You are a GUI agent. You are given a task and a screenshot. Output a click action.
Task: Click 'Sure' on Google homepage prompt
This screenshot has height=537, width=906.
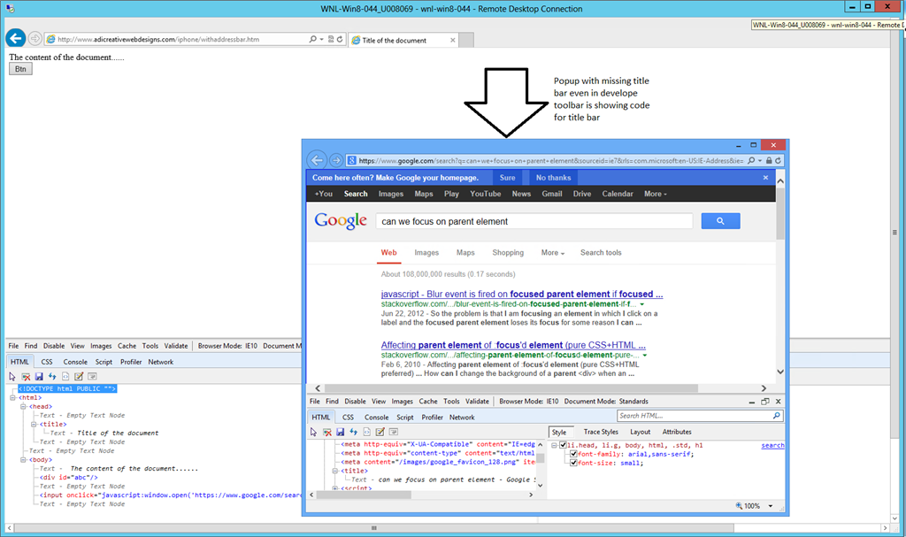(x=507, y=178)
